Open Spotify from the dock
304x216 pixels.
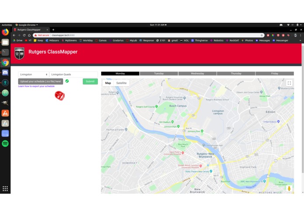point(5,143)
